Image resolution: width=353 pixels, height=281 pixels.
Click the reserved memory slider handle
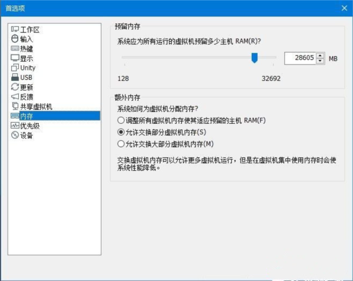pyautogui.click(x=254, y=58)
